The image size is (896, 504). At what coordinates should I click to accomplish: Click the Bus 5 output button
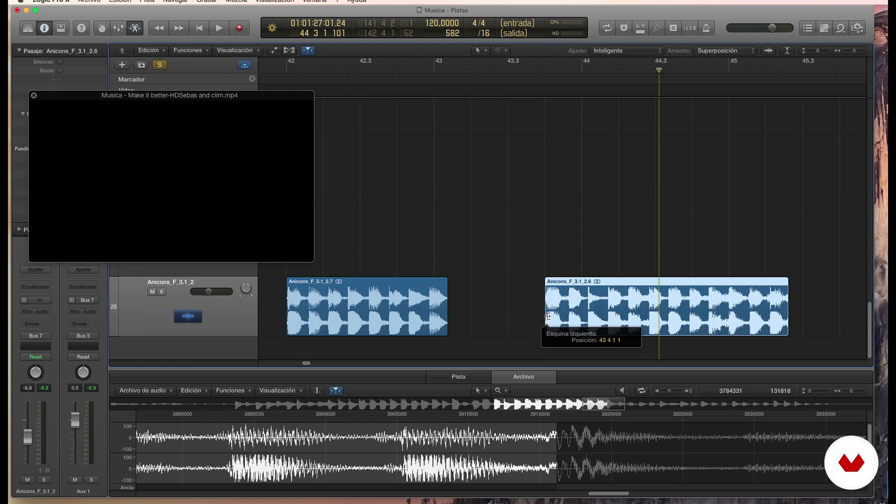[83, 336]
